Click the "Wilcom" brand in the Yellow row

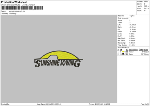(146, 52)
